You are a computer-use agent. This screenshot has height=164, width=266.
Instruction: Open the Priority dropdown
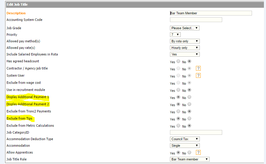click(175, 35)
